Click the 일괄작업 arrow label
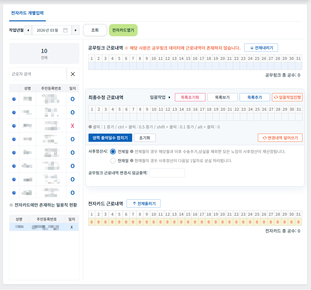311x290 pixels. pos(160,97)
